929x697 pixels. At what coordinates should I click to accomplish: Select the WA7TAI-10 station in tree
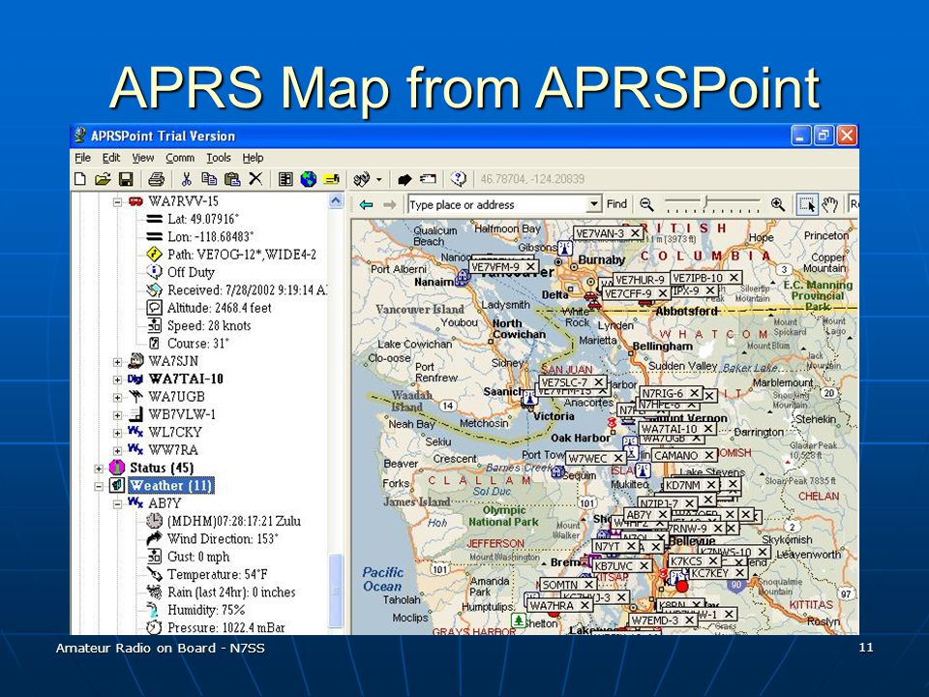(185, 379)
